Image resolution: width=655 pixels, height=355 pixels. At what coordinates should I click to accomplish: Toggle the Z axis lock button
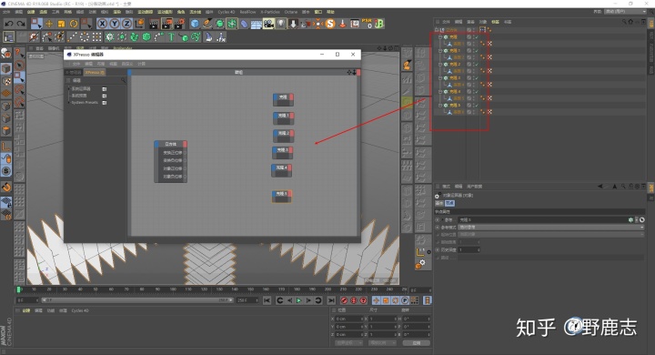[x=126, y=24]
